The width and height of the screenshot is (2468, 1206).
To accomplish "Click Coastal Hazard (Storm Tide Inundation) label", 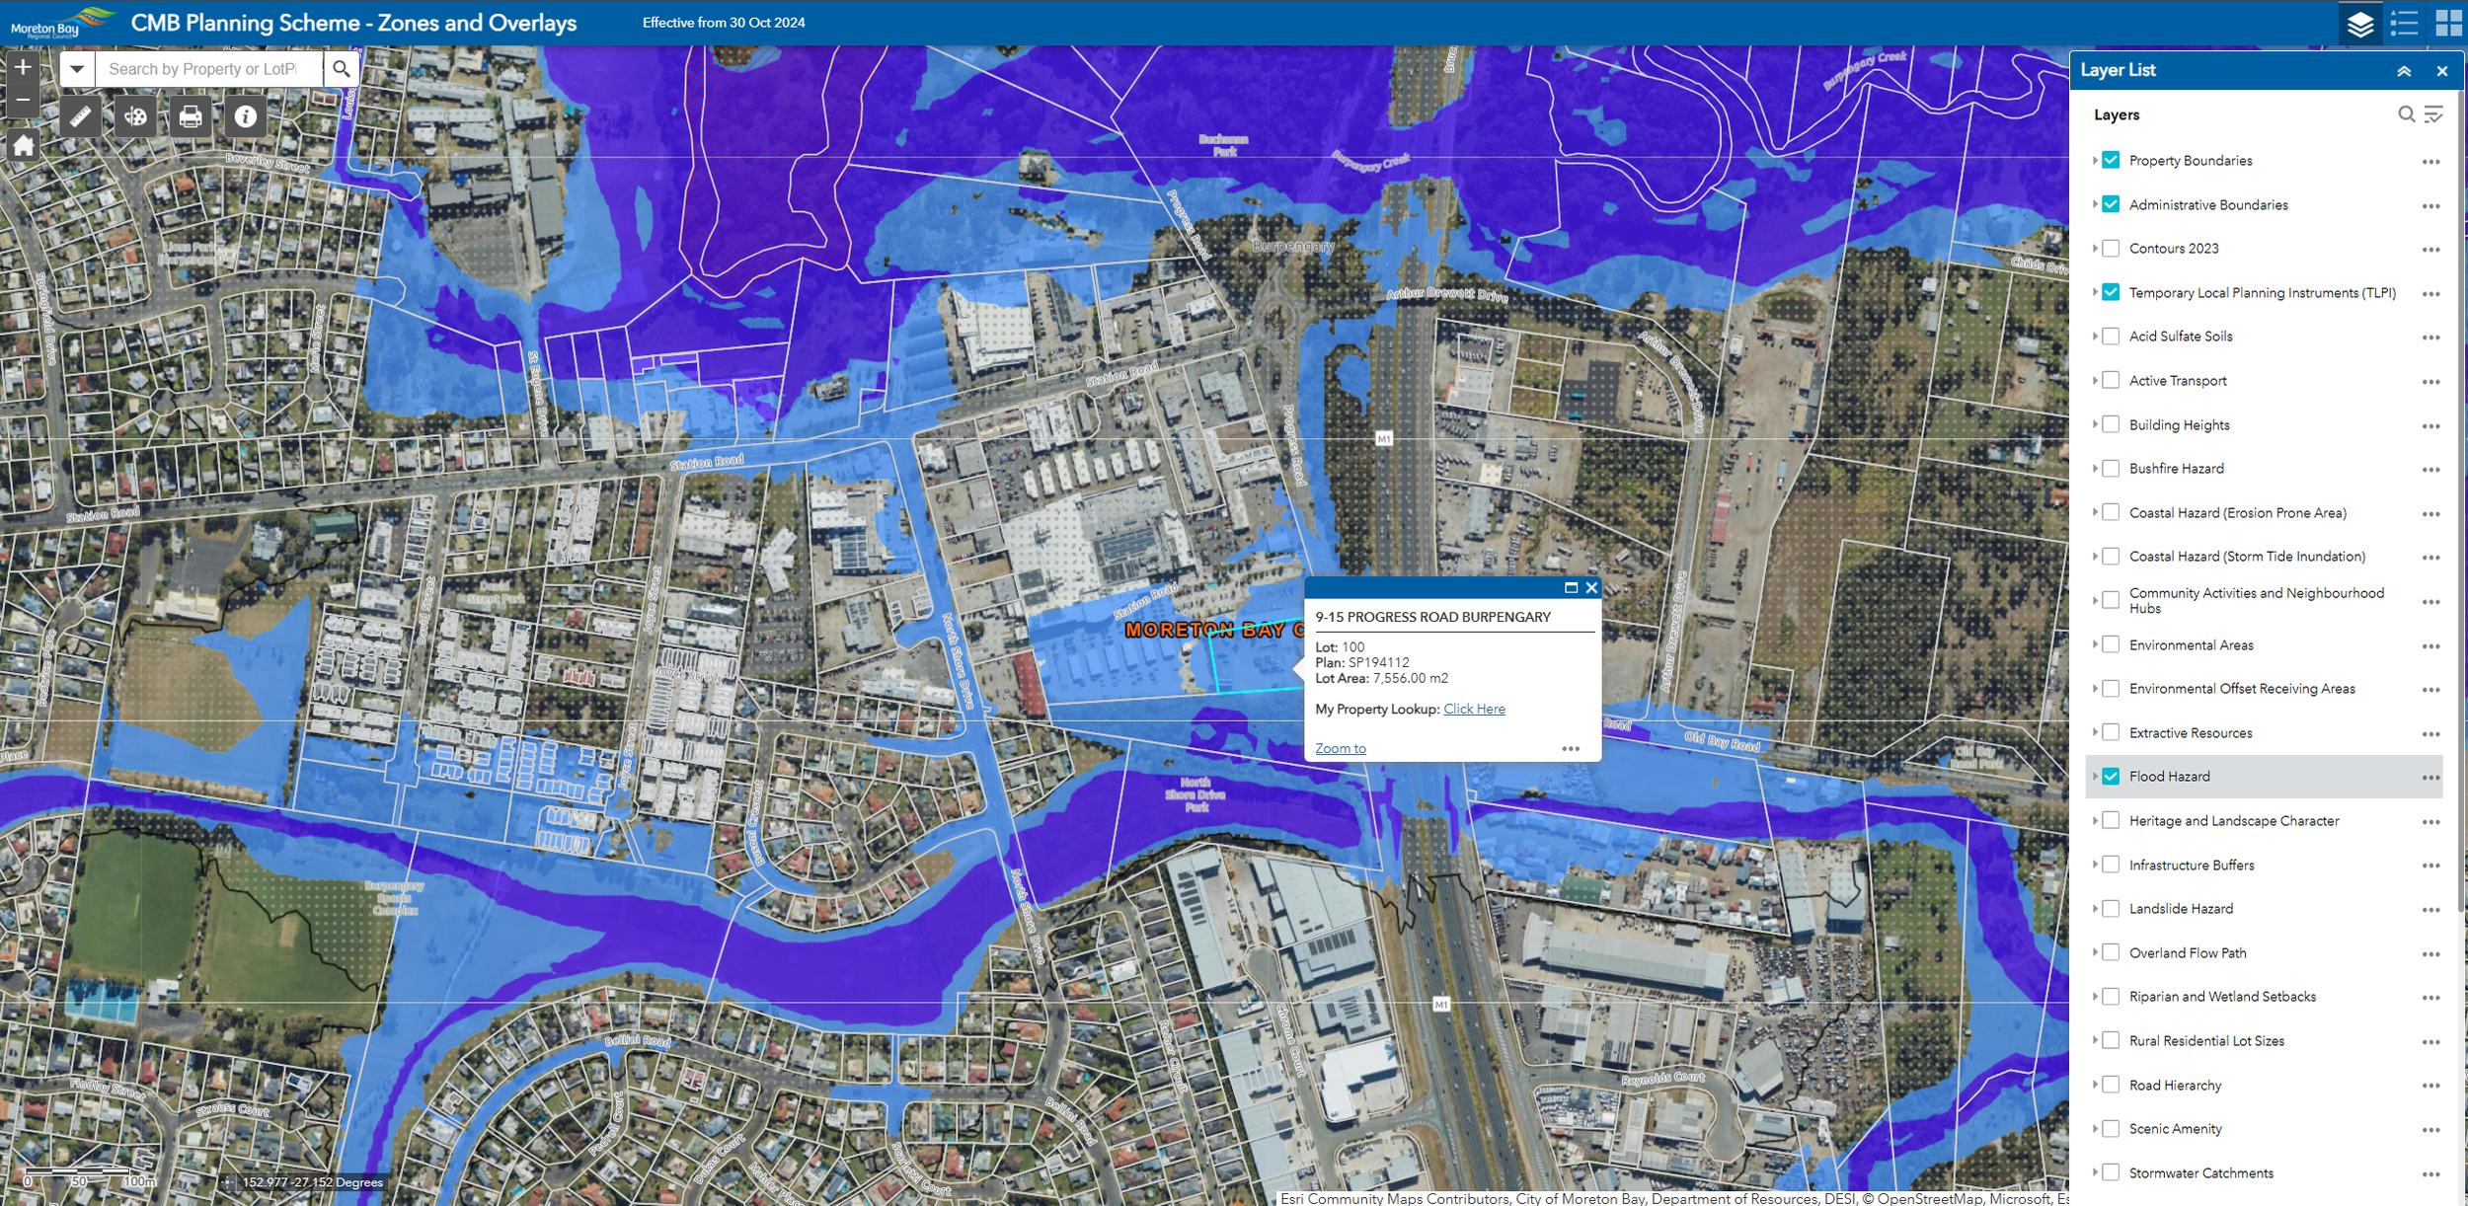I will 2247,557.
